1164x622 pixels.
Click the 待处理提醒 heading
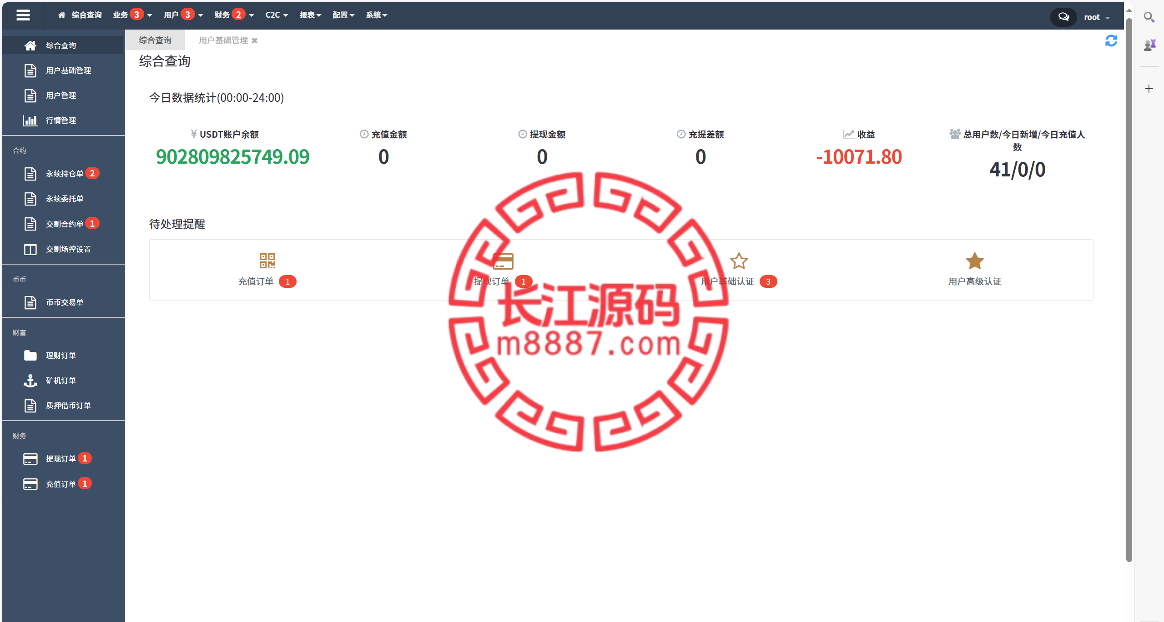click(177, 224)
